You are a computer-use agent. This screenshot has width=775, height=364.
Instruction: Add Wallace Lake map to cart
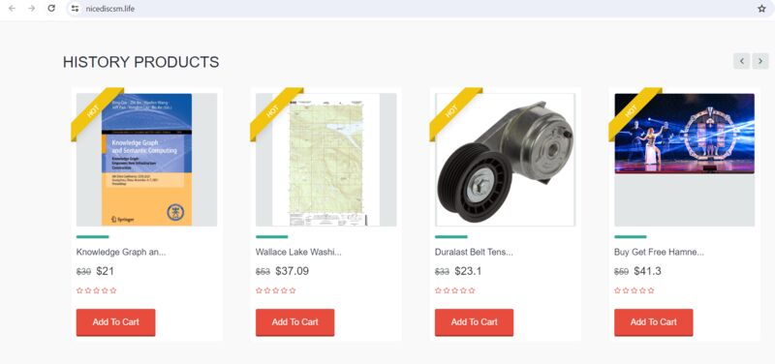tap(295, 322)
